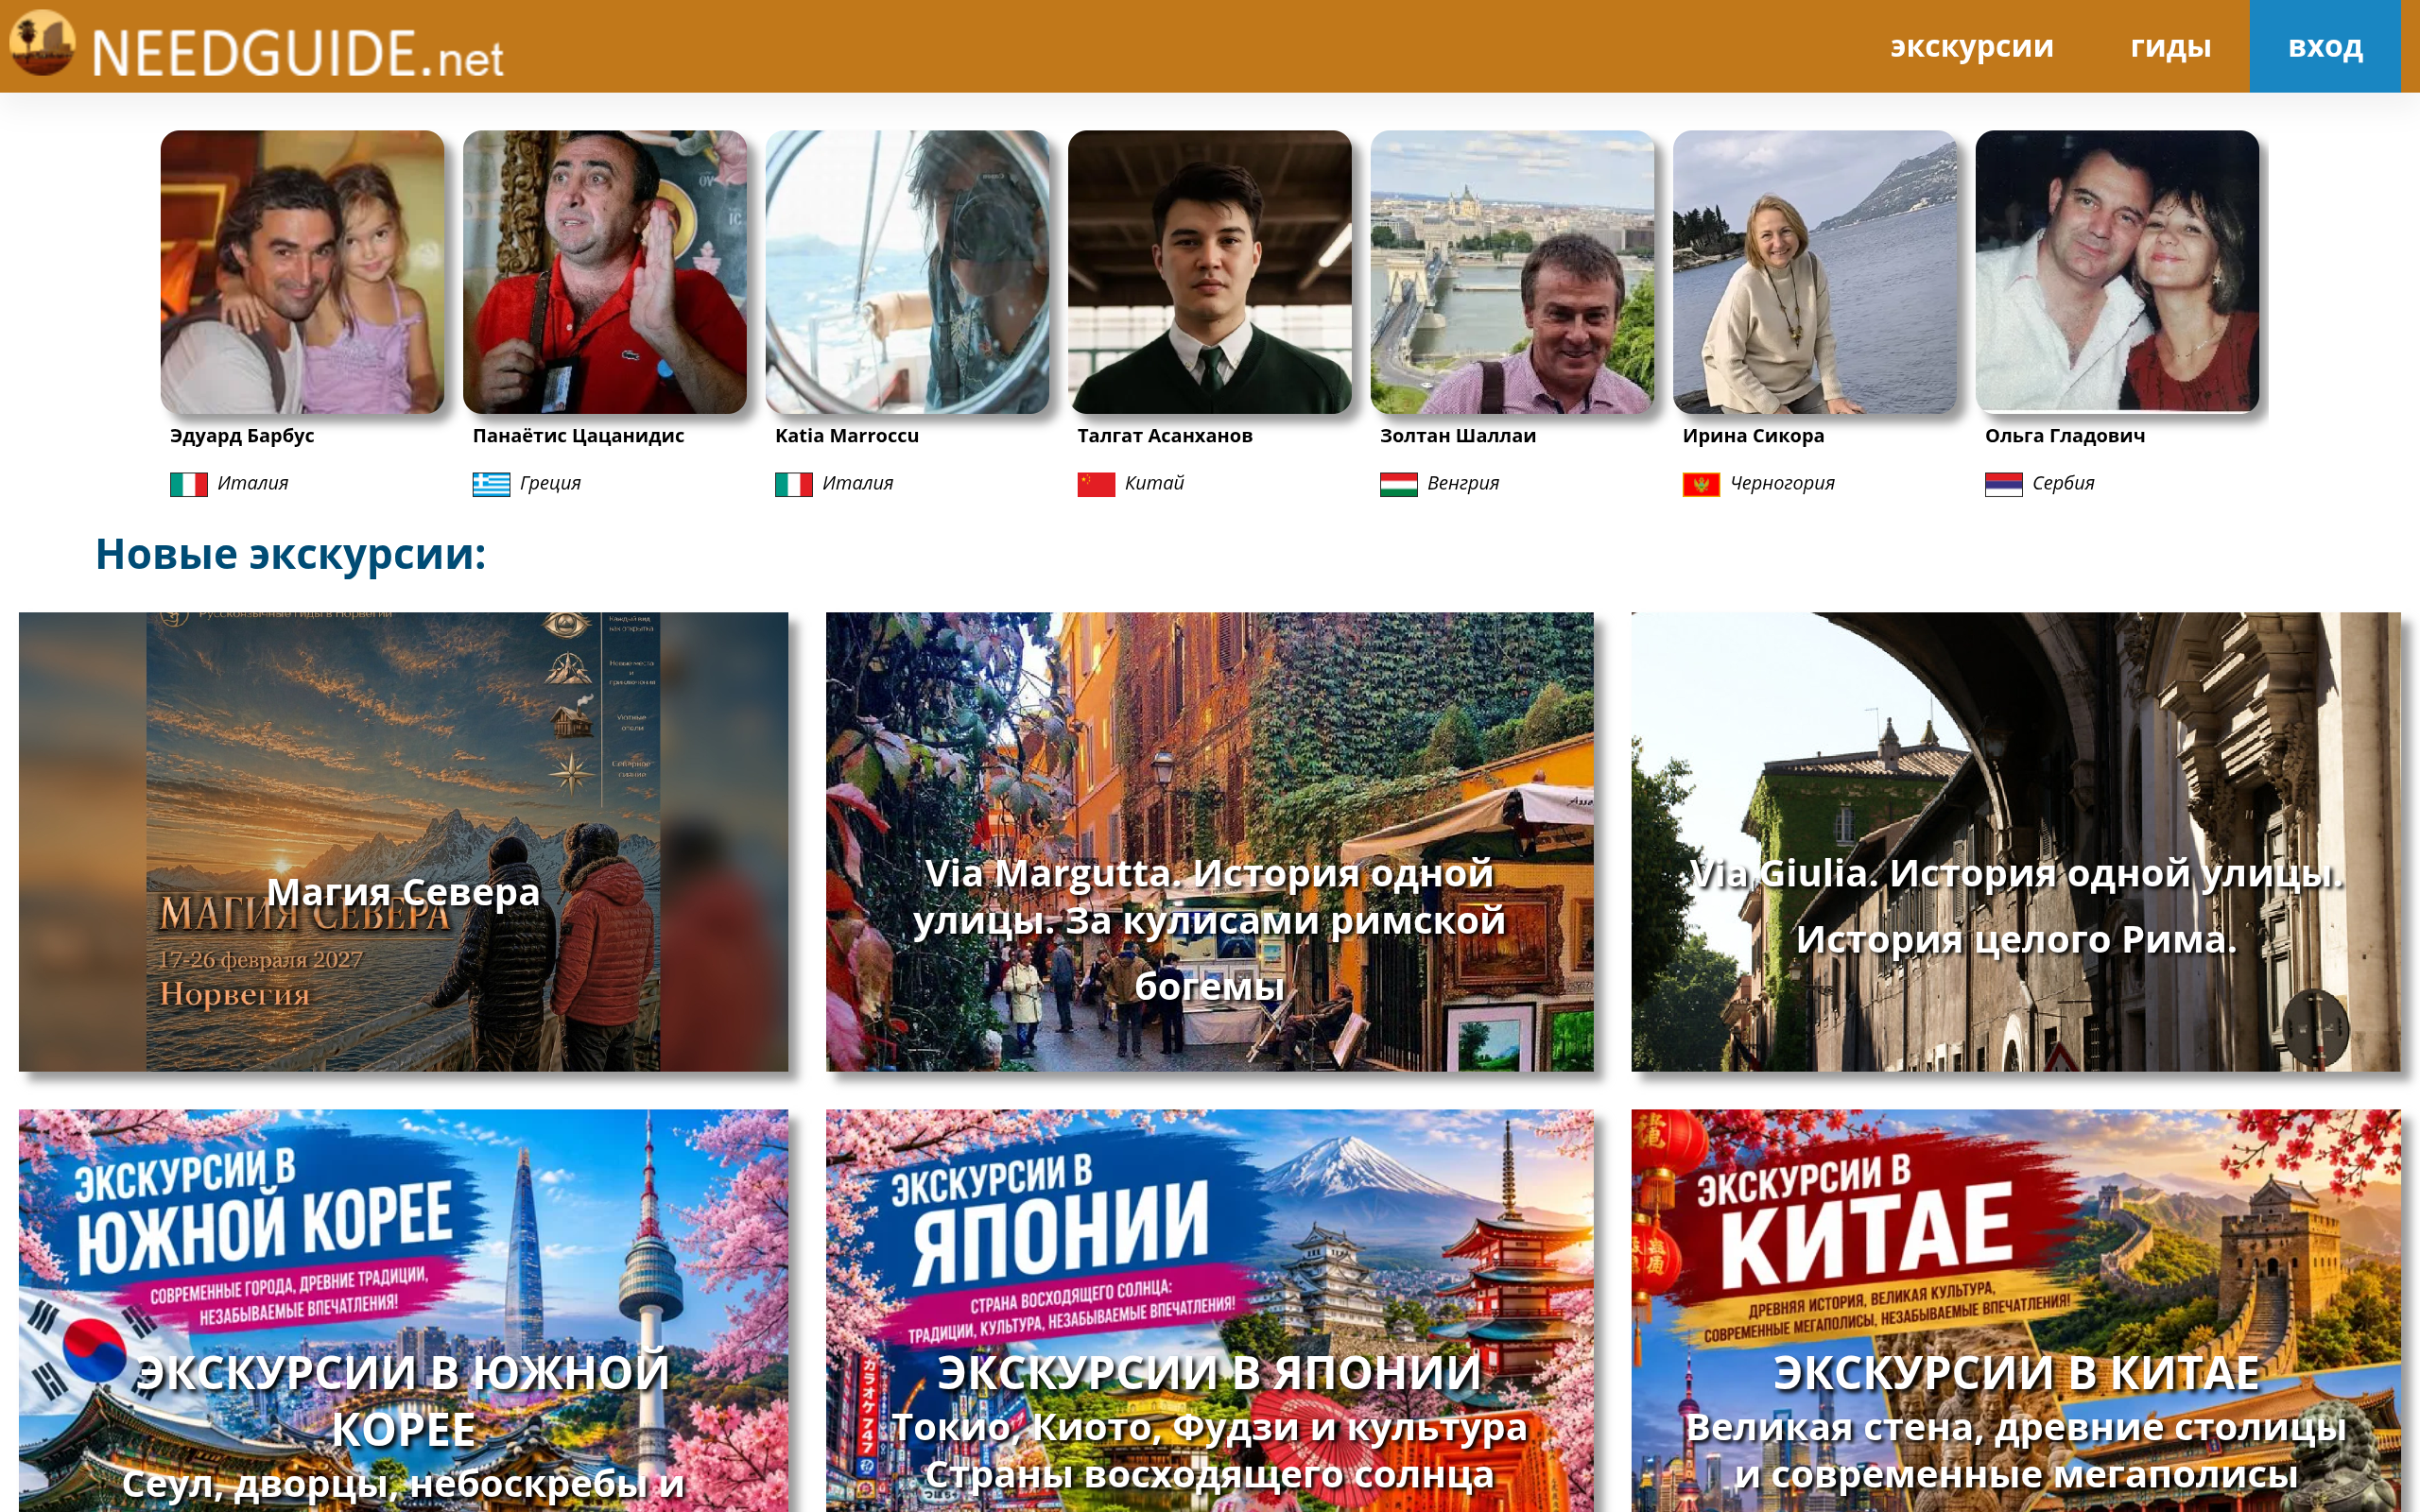The width and height of the screenshot is (2420, 1512).
Task: Click the name Ирина Сикора
Action: tap(1754, 435)
